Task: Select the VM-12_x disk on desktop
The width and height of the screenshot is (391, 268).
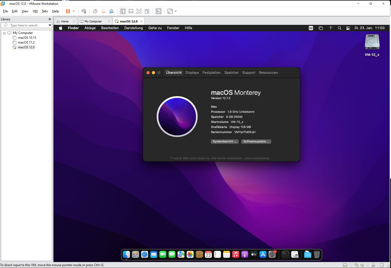Action: 372,45
